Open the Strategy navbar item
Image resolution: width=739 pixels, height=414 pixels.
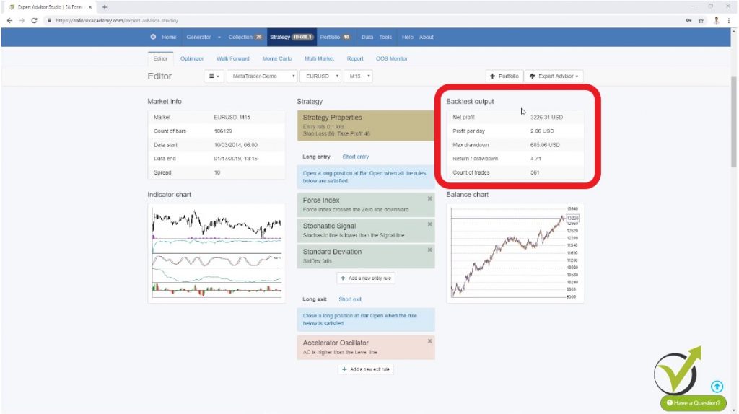coord(292,37)
